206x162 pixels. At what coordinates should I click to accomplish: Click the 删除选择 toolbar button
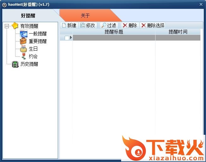point(153,25)
